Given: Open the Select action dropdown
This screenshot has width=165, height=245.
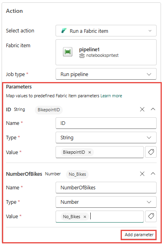Looking at the screenshot, I should (x=106, y=31).
